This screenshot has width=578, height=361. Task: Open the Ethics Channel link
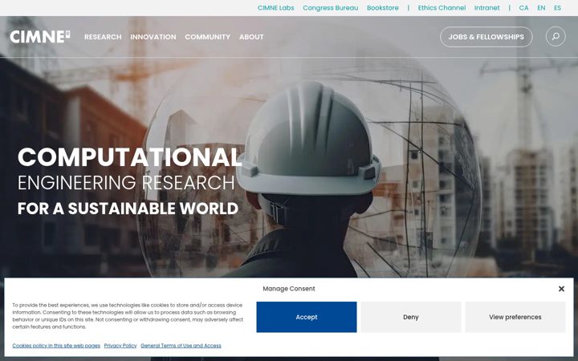tap(442, 8)
